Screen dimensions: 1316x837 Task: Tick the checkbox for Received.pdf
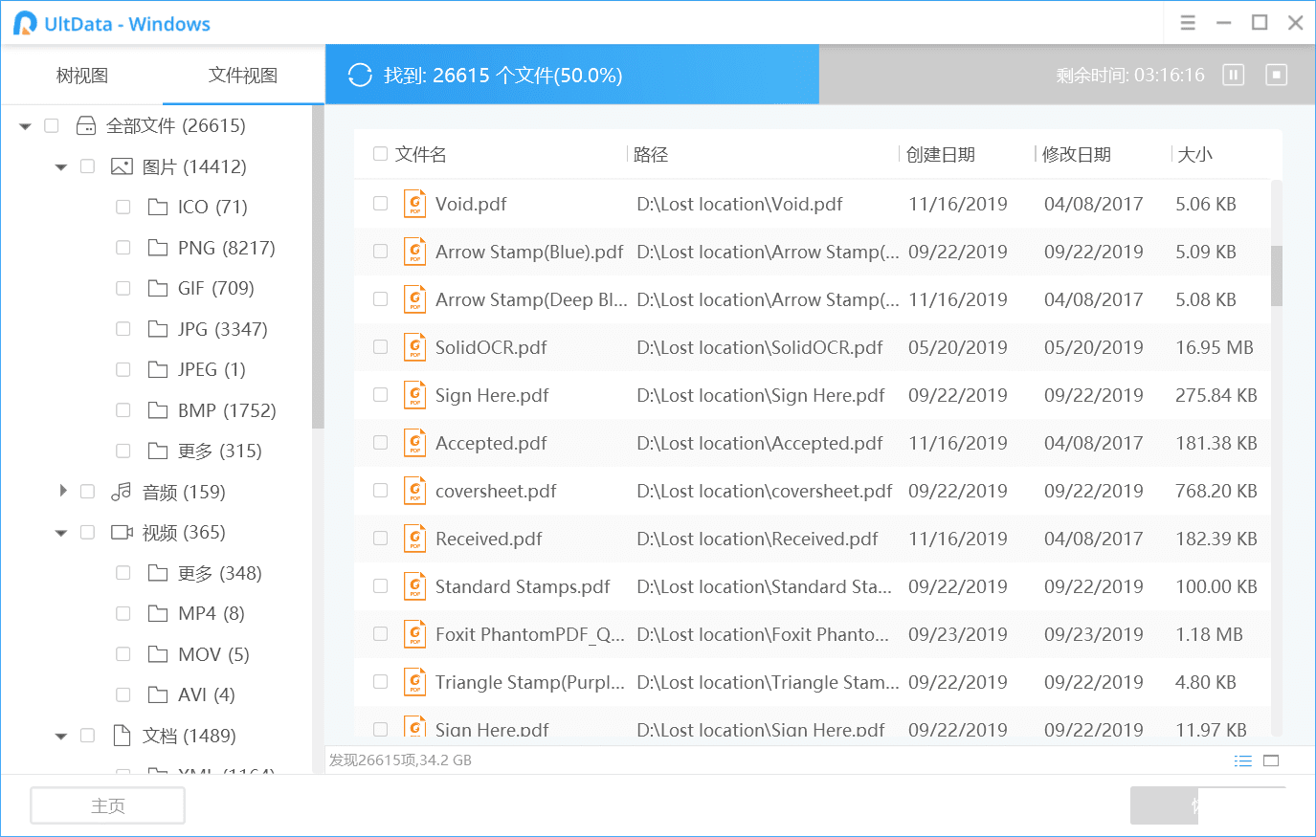pos(380,539)
